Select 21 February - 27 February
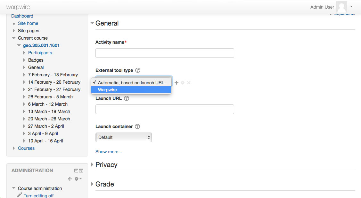Screen dimensions: 361x198 click(54, 89)
